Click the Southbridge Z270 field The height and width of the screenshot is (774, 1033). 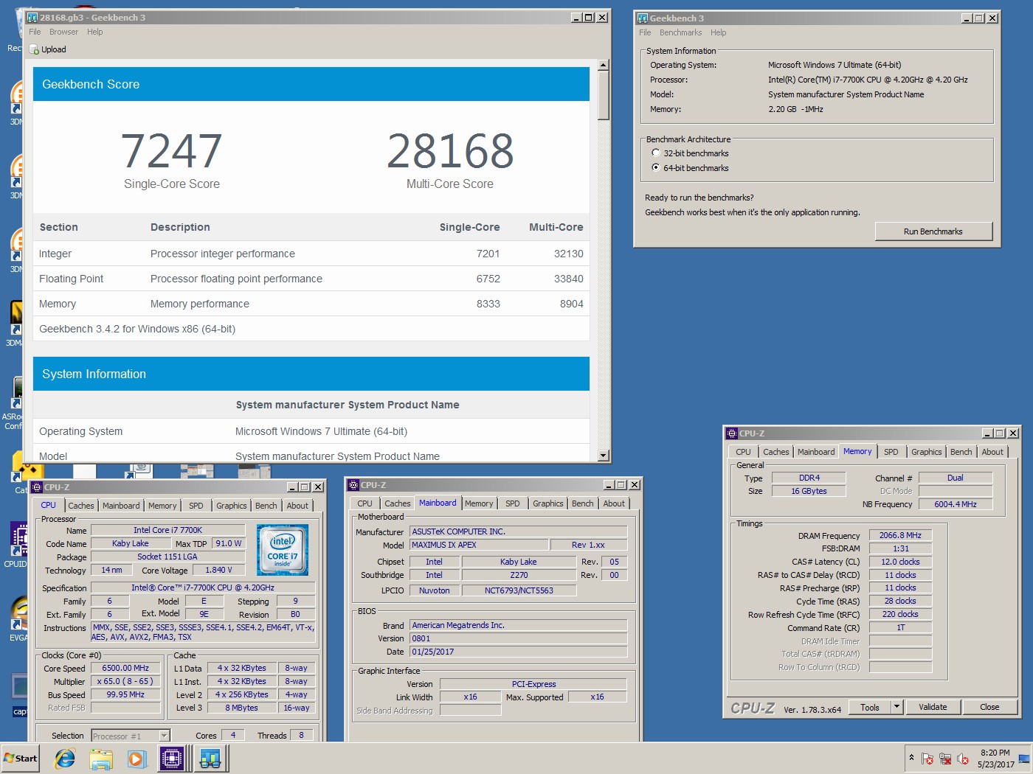519,575
